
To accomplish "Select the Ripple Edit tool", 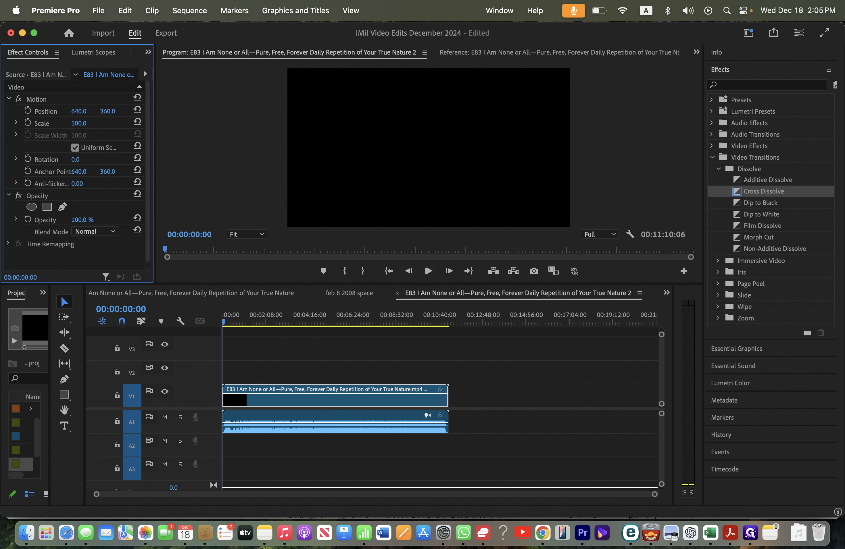I will pos(64,332).
